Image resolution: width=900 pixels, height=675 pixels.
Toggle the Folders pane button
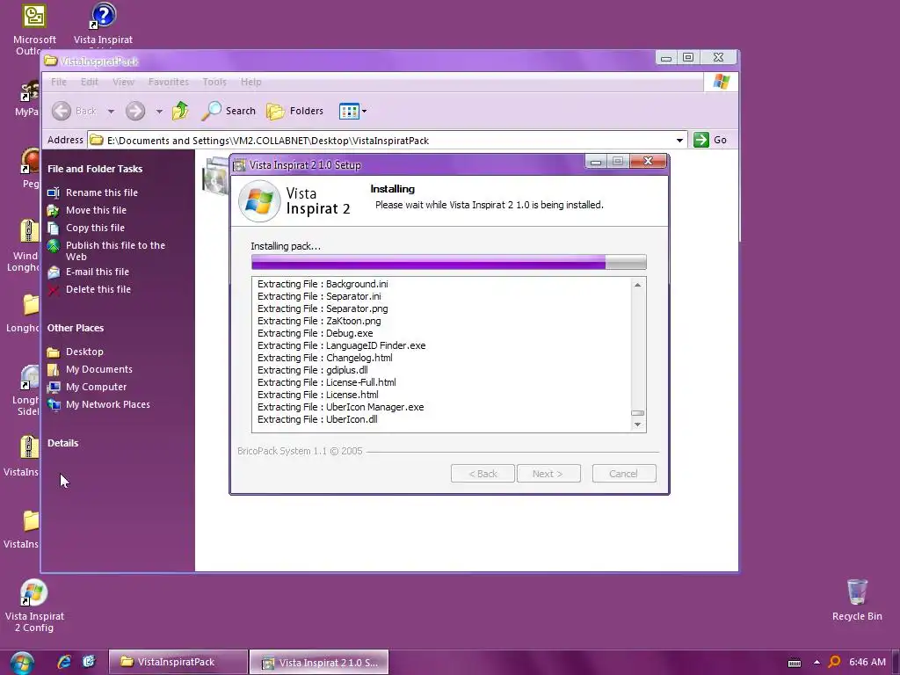[295, 111]
